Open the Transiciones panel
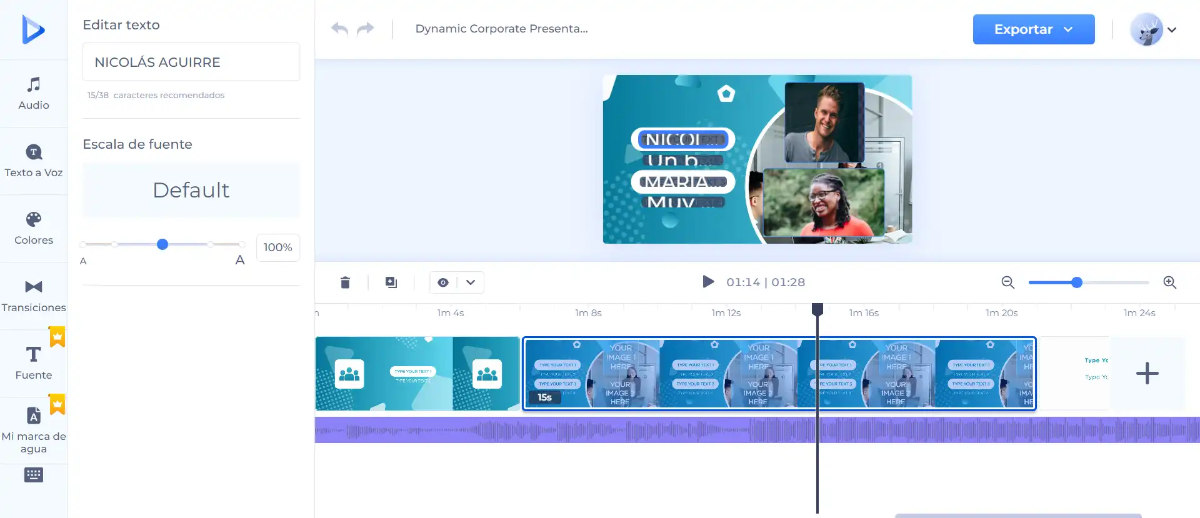1200x518 pixels. click(34, 296)
